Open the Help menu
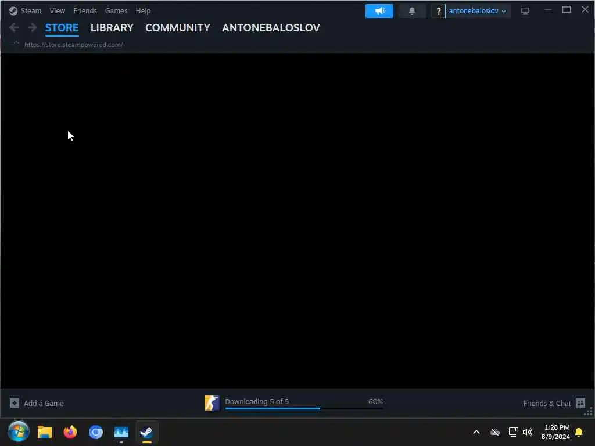The height and width of the screenshot is (446, 595). (143, 10)
